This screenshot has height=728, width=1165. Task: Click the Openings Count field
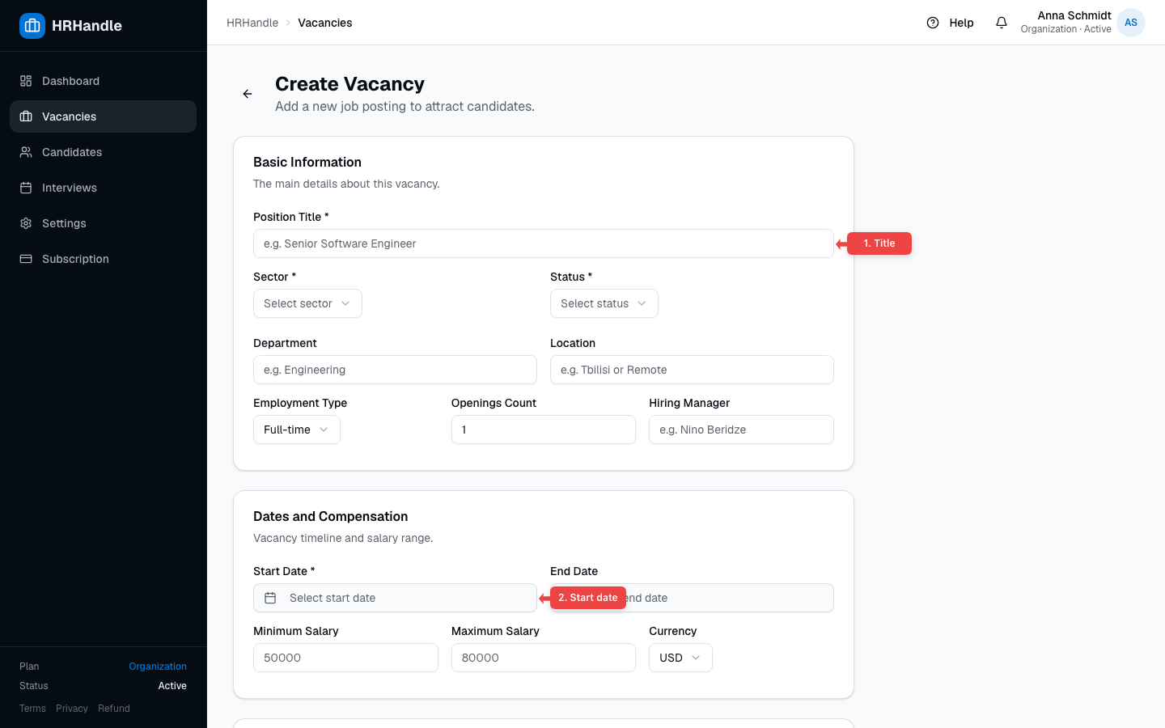[x=544, y=430]
